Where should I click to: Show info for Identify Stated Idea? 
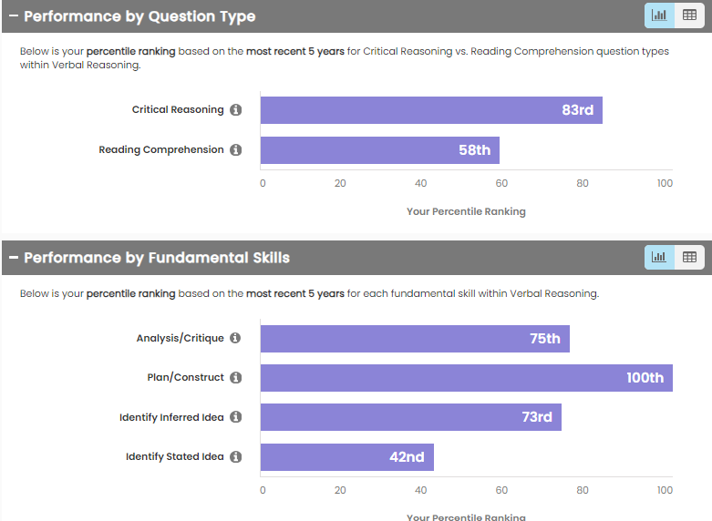click(235, 457)
